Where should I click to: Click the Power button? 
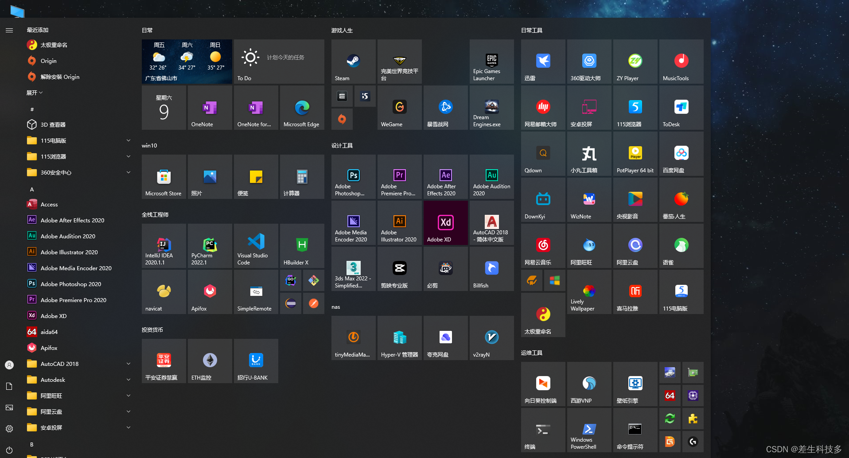coord(9,450)
